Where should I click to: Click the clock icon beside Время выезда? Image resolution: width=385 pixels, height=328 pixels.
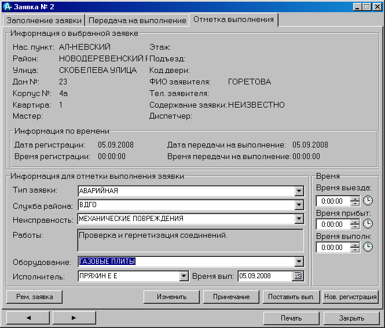pos(368,201)
